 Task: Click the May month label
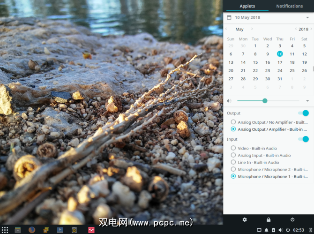tap(239, 29)
